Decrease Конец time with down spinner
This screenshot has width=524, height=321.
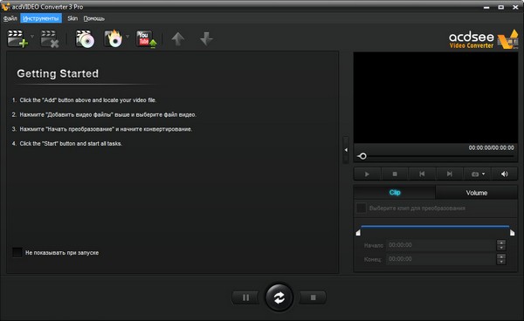[501, 262]
